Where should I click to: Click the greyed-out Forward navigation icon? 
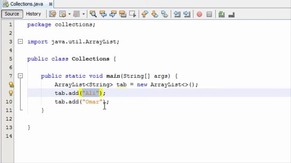76,14
